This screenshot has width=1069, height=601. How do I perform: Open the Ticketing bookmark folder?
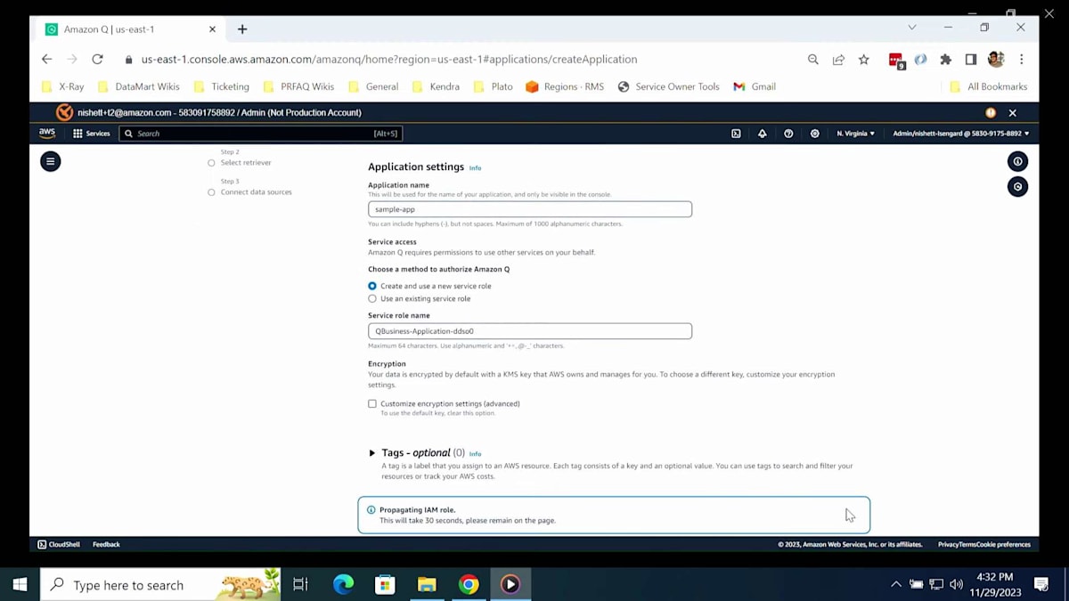click(x=222, y=86)
